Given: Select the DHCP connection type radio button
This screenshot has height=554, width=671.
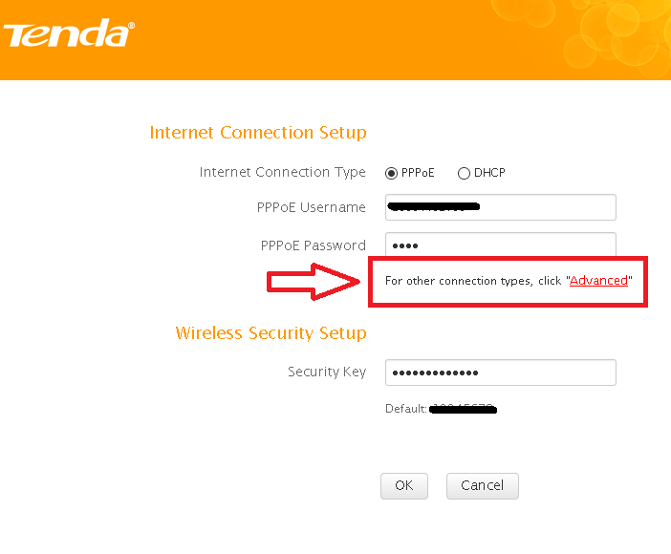Looking at the screenshot, I should click(465, 173).
